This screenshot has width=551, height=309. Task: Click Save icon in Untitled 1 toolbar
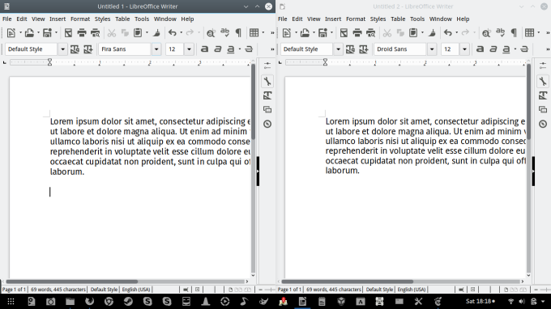47,33
